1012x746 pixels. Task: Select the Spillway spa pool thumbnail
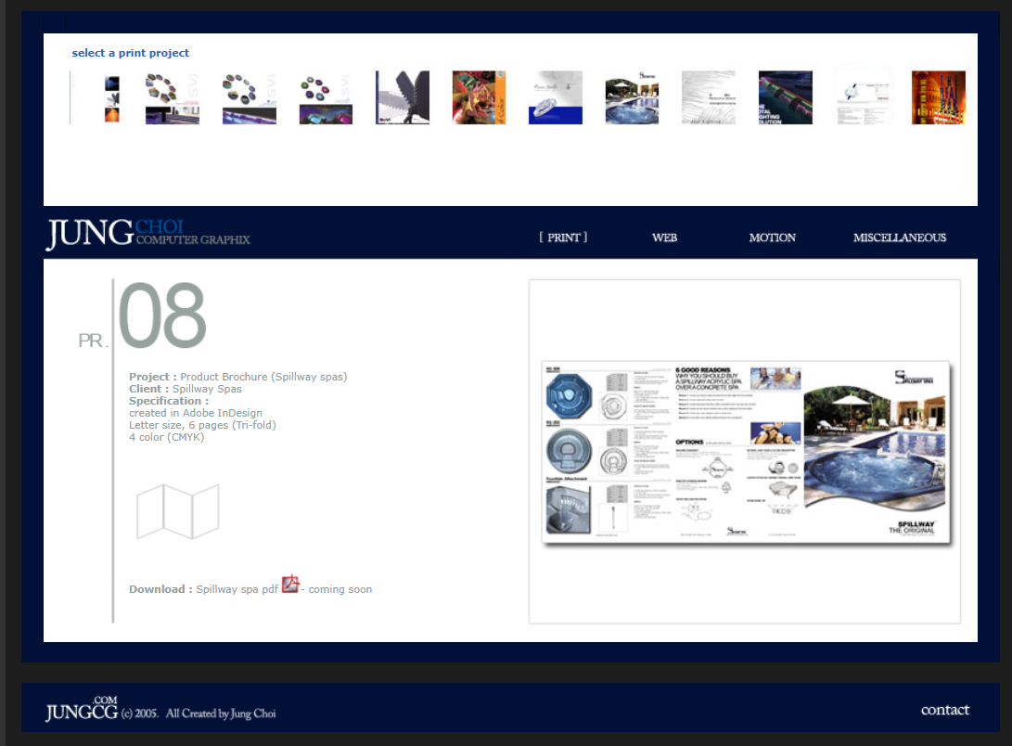(632, 97)
